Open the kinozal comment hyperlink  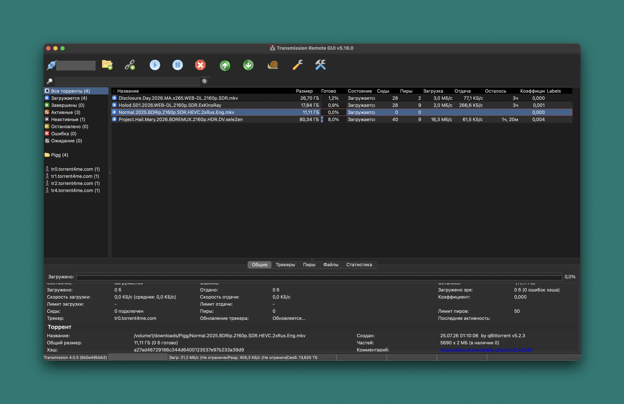point(486,350)
